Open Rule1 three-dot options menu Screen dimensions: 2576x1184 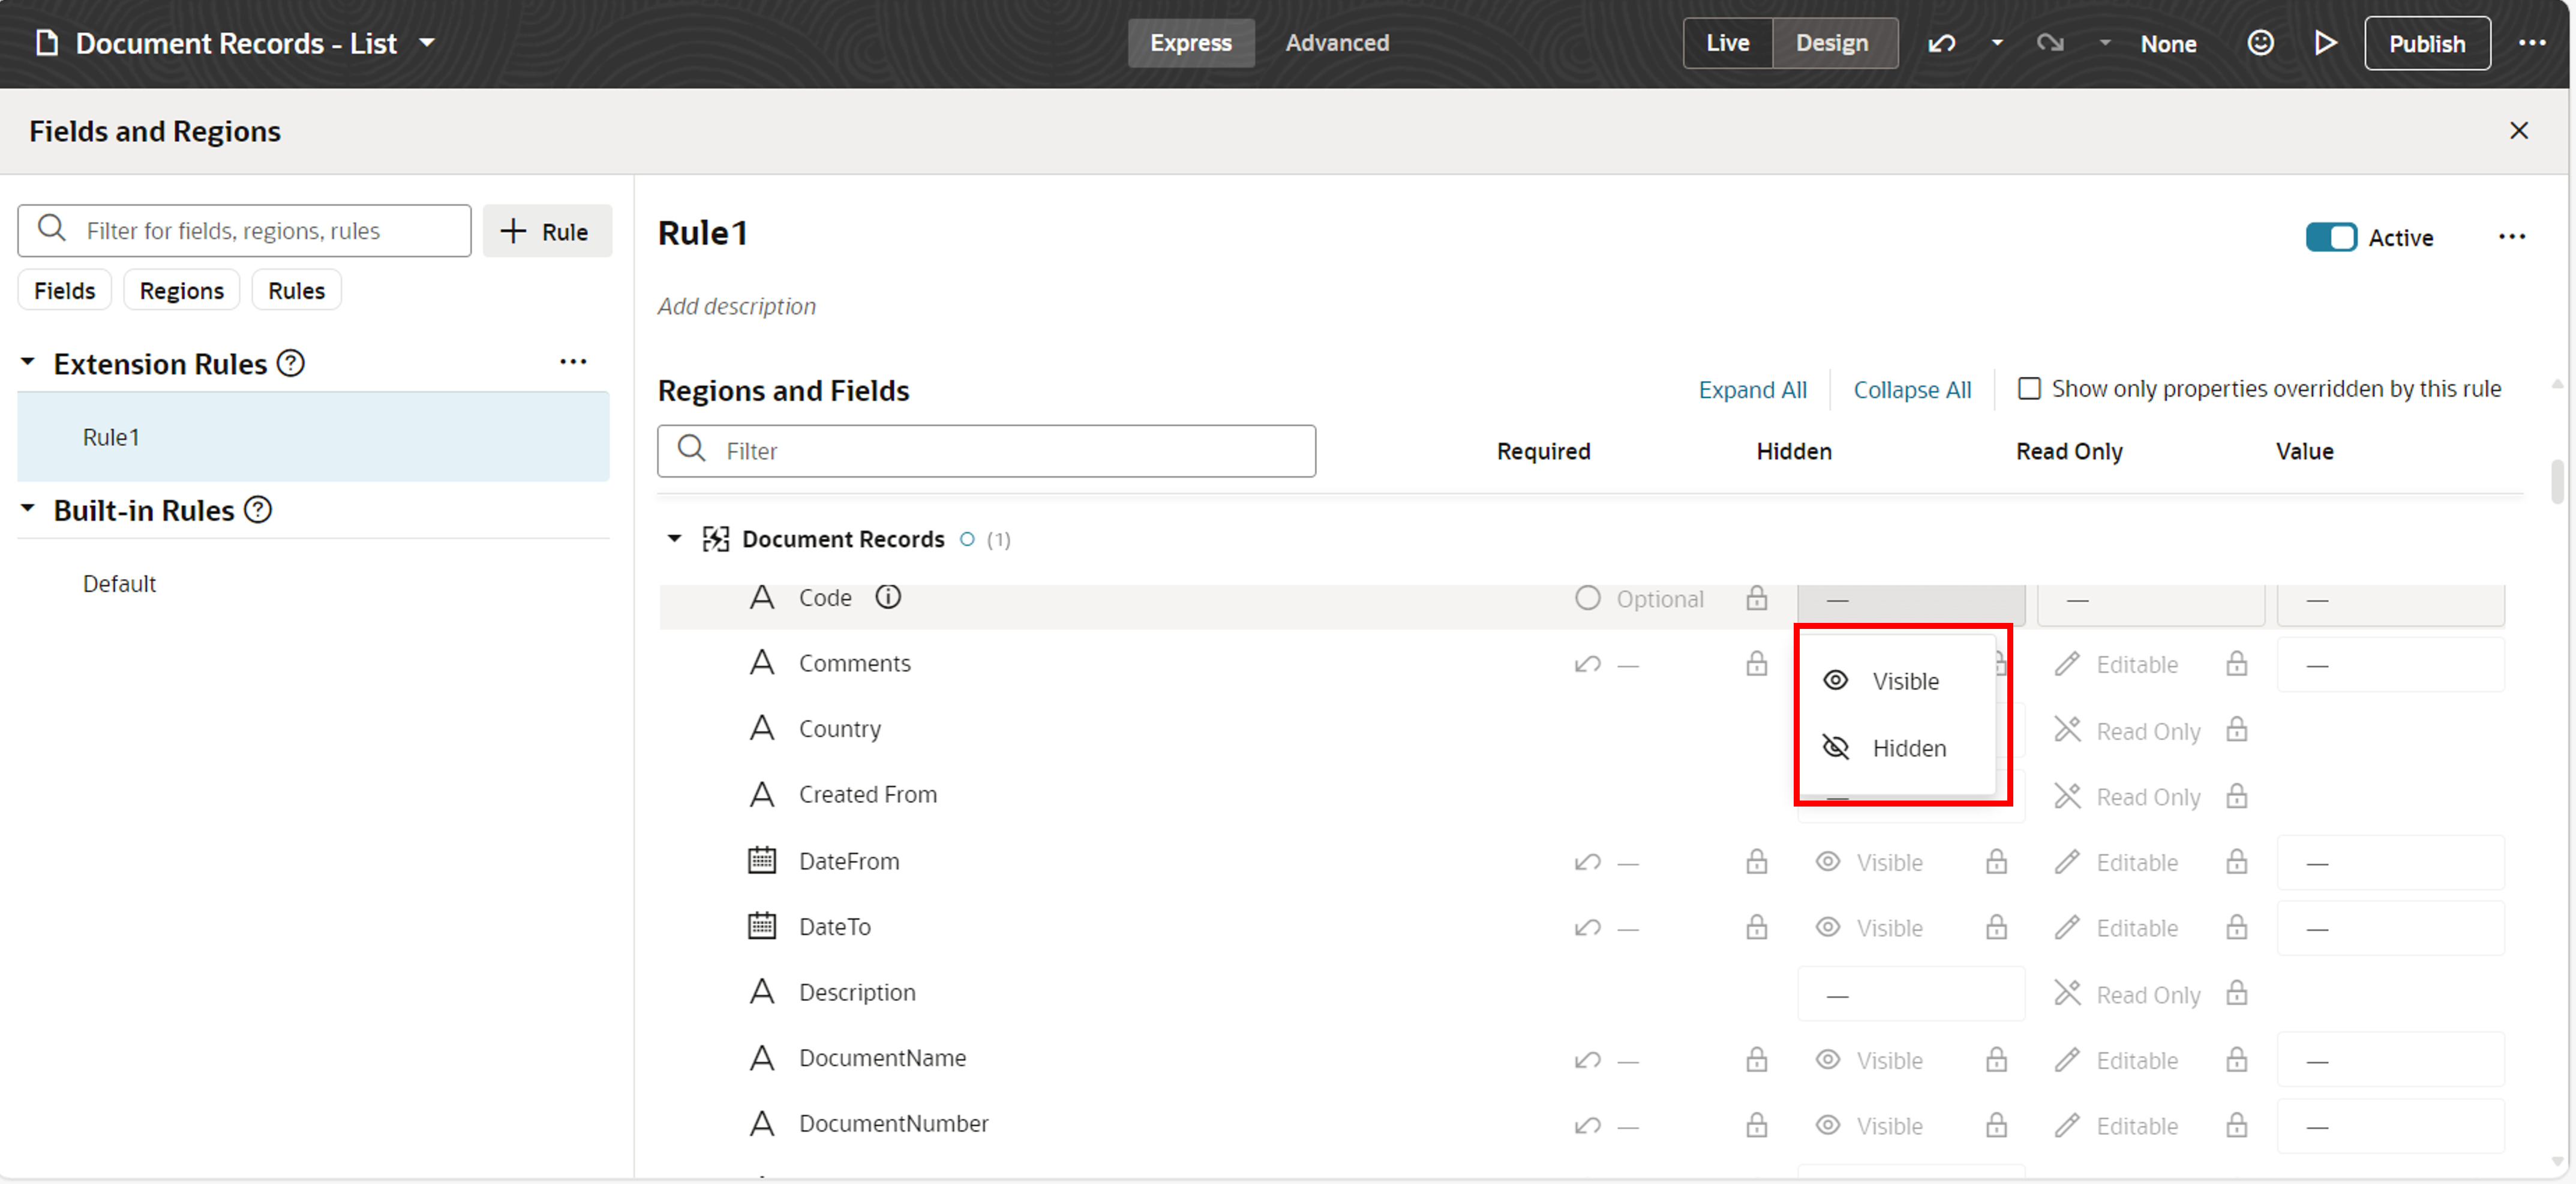(2511, 237)
